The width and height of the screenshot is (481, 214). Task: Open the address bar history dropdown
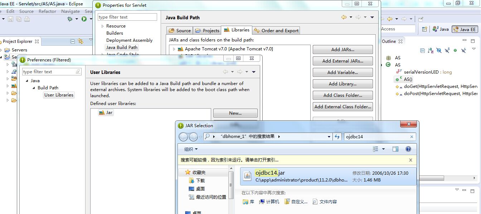pos(329,136)
